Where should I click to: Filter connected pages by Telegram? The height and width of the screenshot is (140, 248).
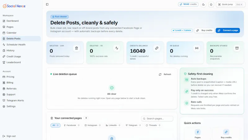pyautogui.click(x=133, y=125)
